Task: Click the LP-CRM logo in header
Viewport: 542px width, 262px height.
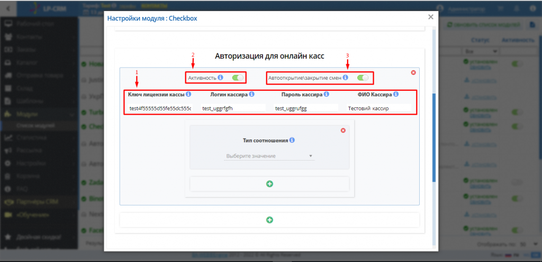Action: click(47, 8)
